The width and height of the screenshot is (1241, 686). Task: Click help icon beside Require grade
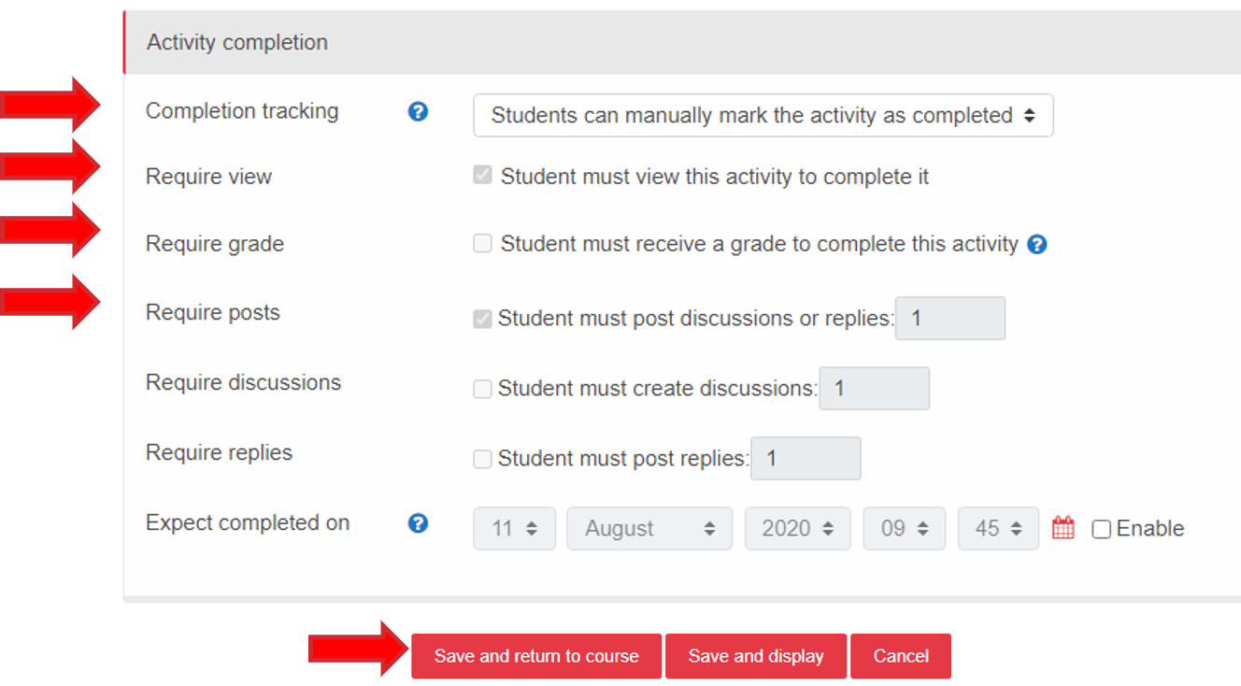[x=1036, y=245]
